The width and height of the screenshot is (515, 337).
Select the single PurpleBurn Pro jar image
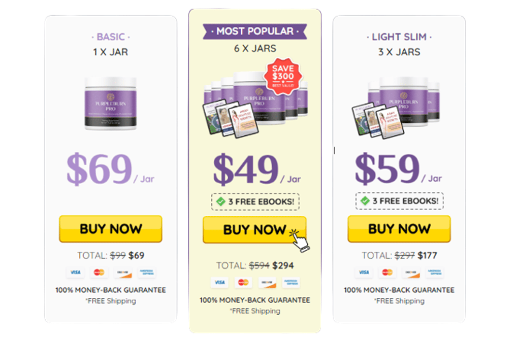(x=111, y=104)
